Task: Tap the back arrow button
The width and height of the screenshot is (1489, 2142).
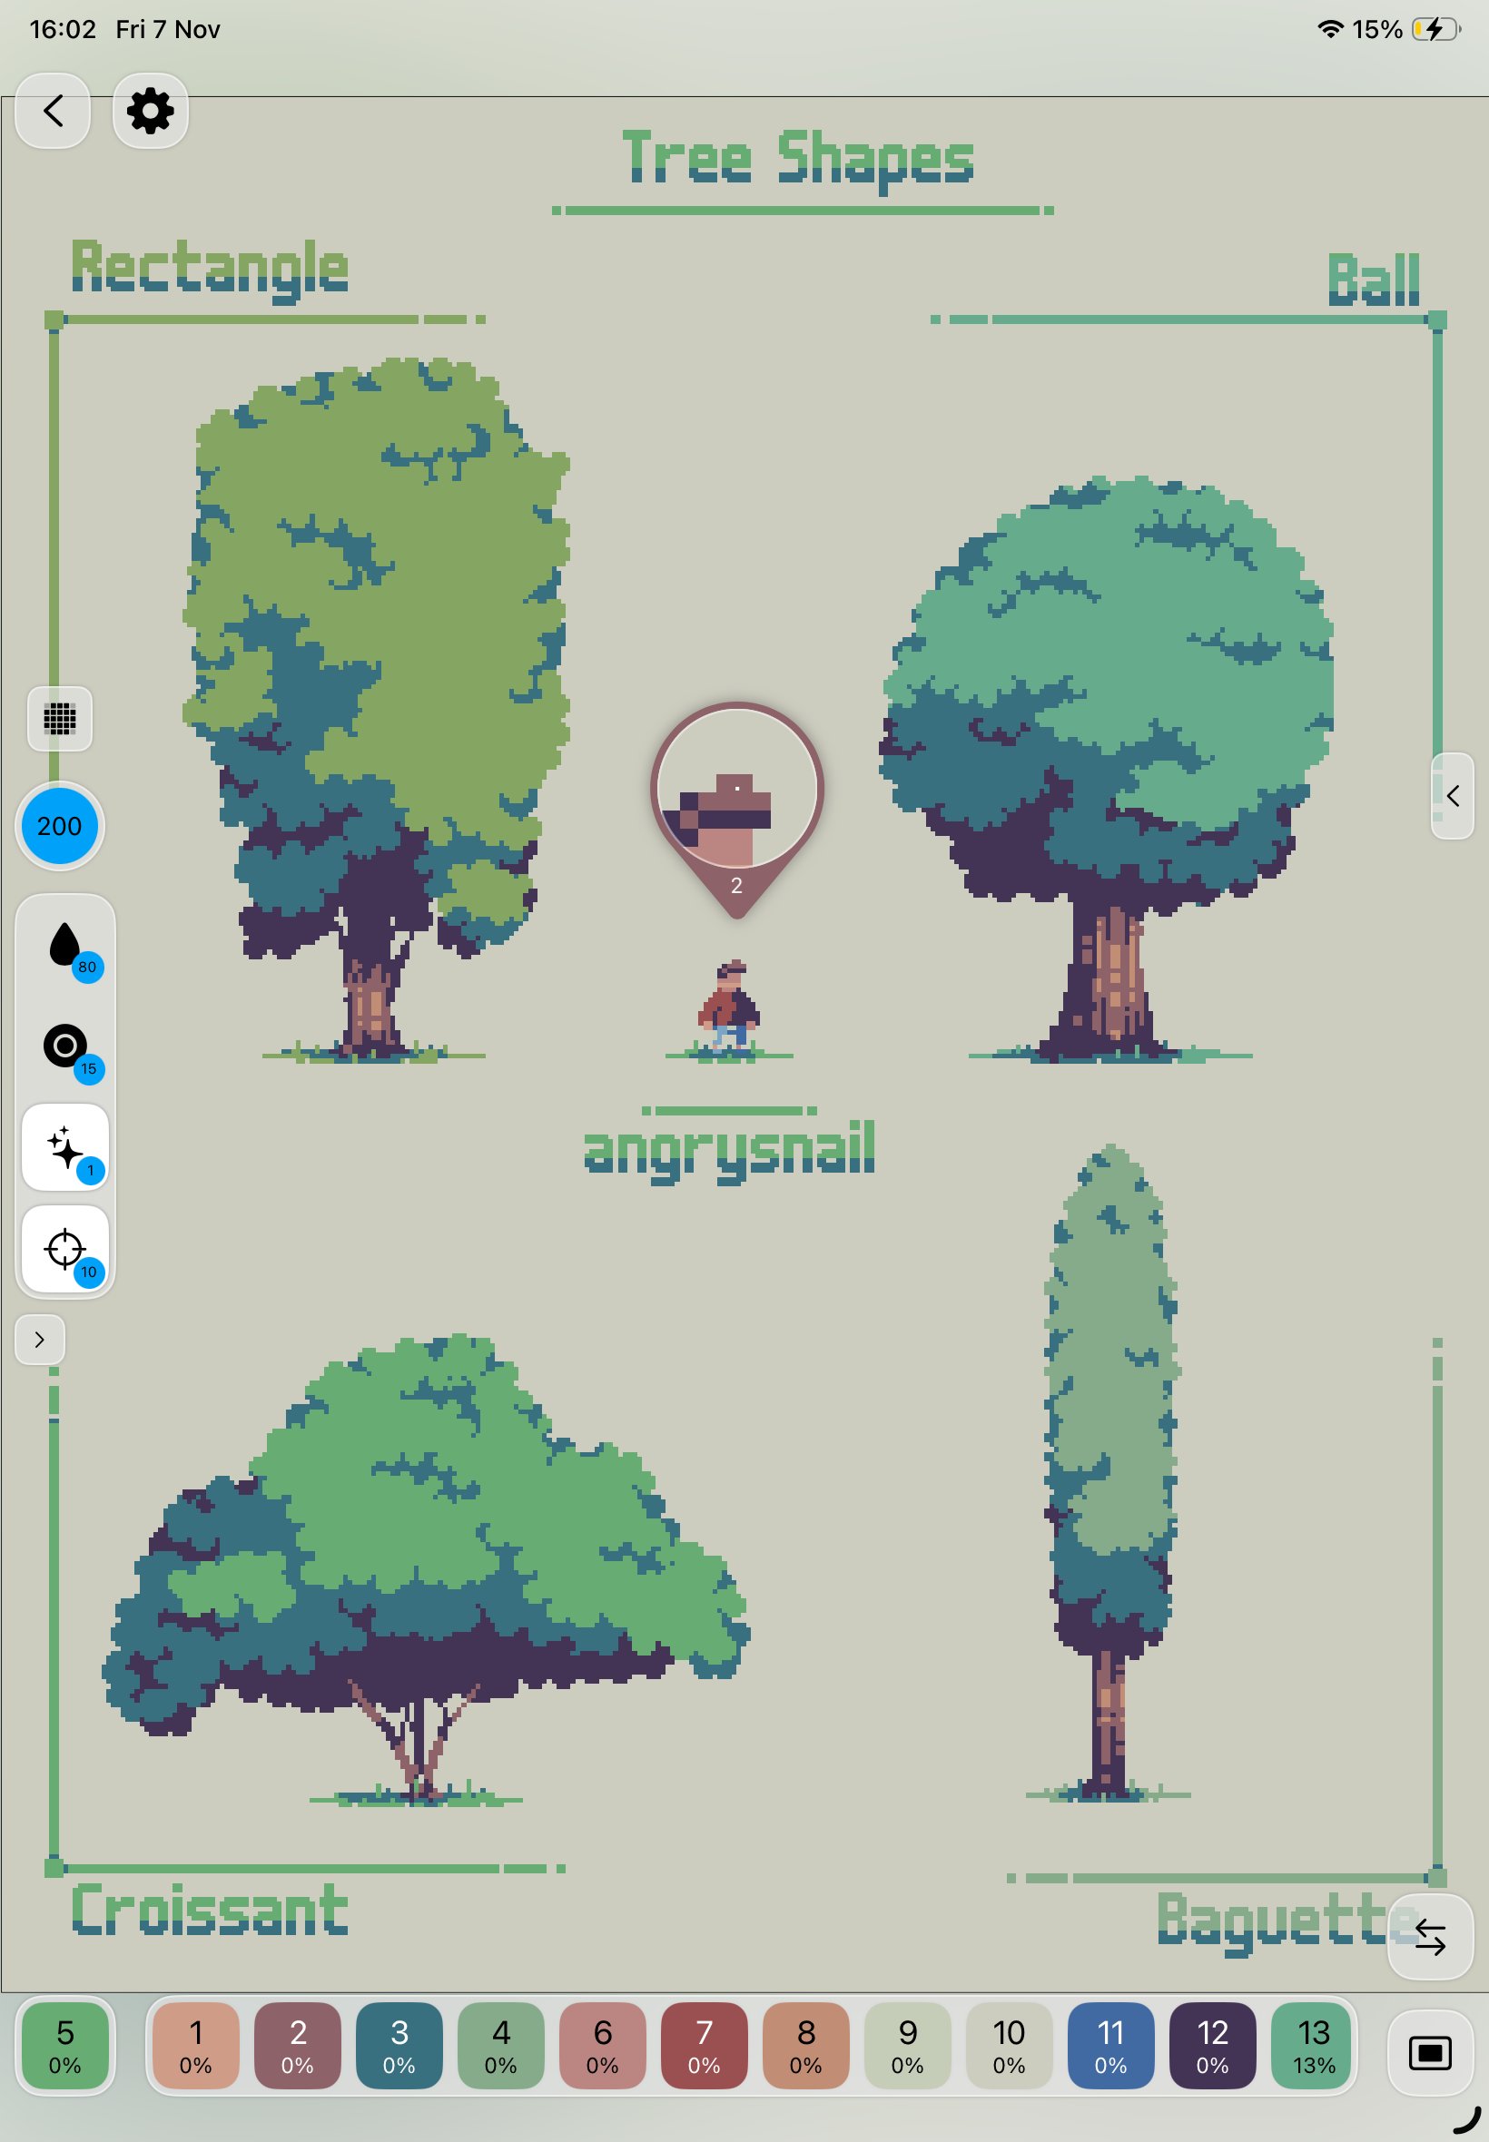Action: pos(54,111)
